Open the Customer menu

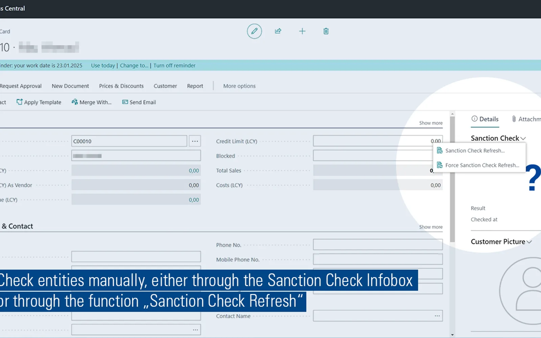click(x=165, y=86)
